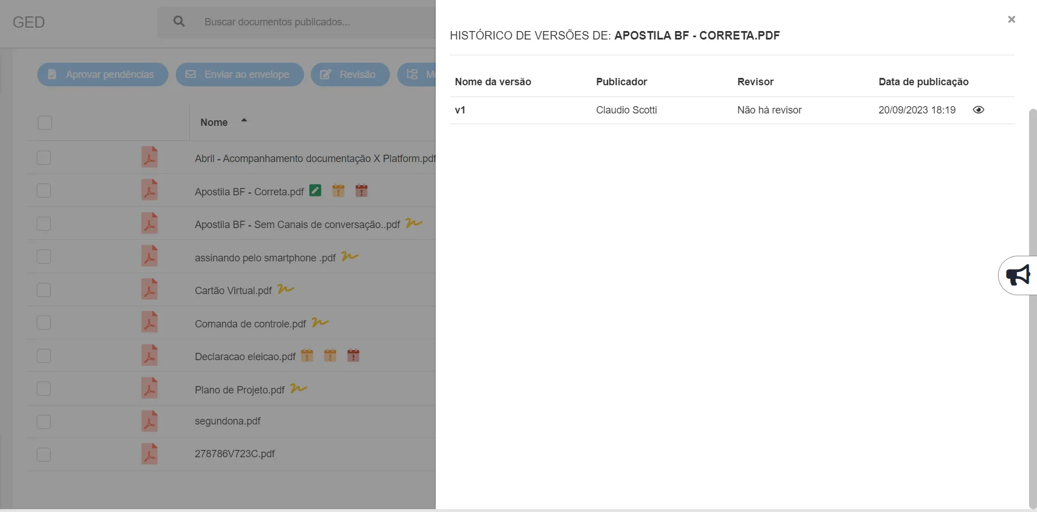Image resolution: width=1037 pixels, height=512 pixels.
Task: Click red calendar icon on Declaracao eleicao
Action: coord(354,356)
